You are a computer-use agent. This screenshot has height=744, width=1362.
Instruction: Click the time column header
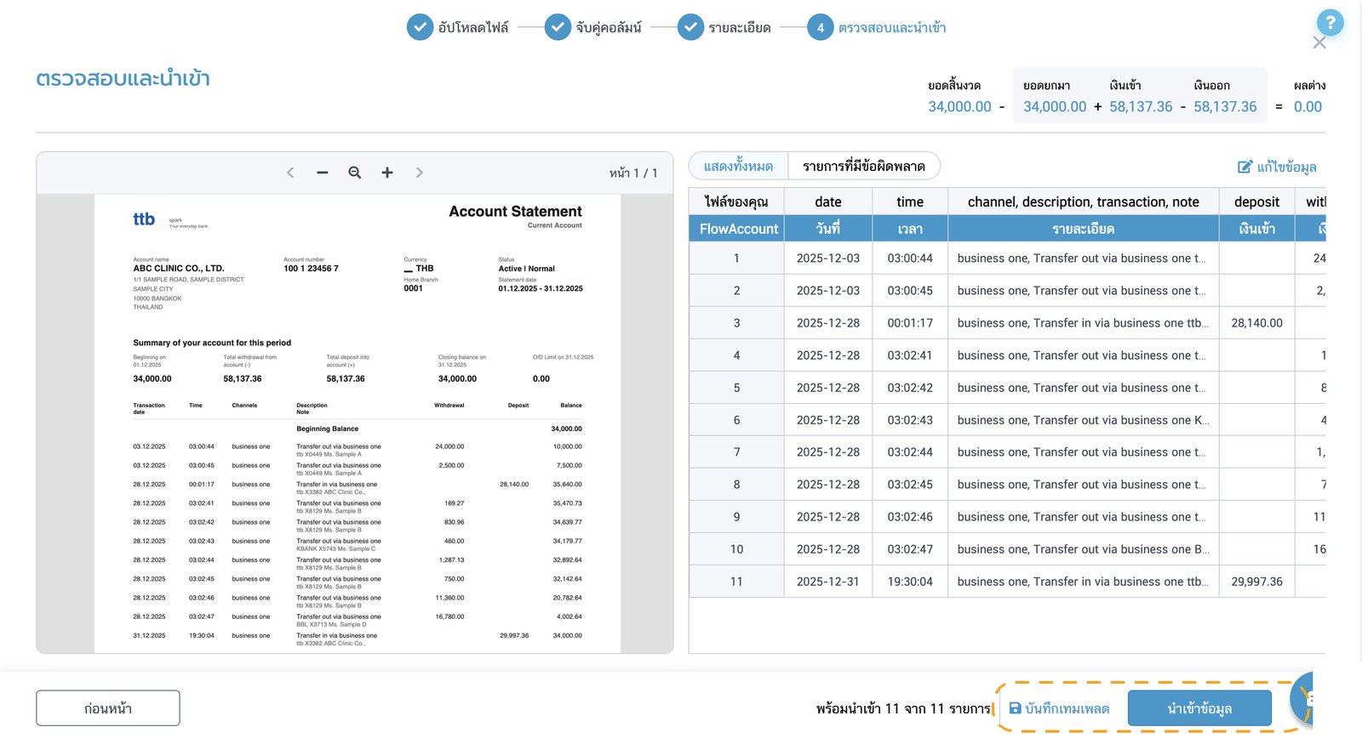click(x=910, y=202)
